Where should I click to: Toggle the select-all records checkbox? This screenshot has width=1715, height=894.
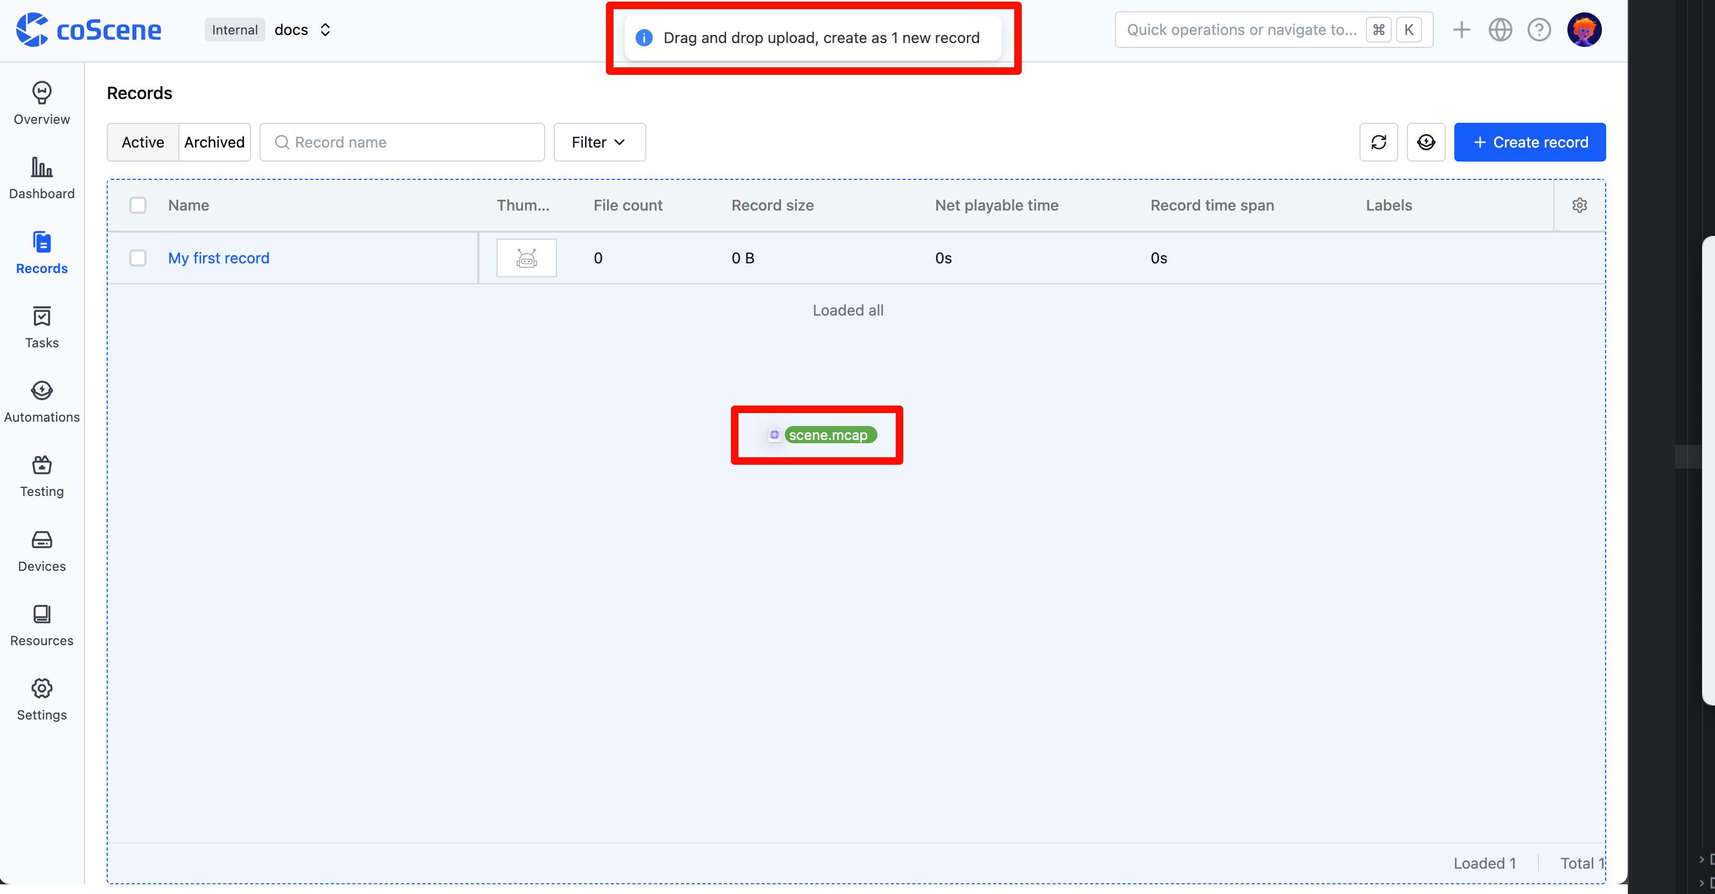coord(138,205)
